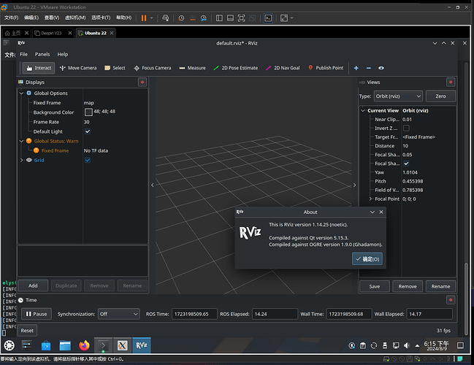Viewport: 474px width, 365px height.
Task: Expand the Grid display node
Action: tap(21, 160)
